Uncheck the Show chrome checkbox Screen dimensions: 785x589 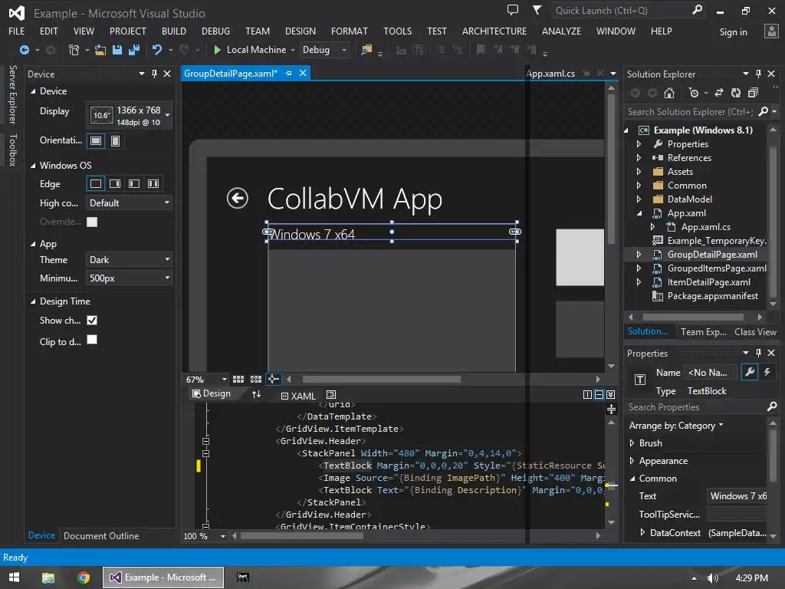92,320
